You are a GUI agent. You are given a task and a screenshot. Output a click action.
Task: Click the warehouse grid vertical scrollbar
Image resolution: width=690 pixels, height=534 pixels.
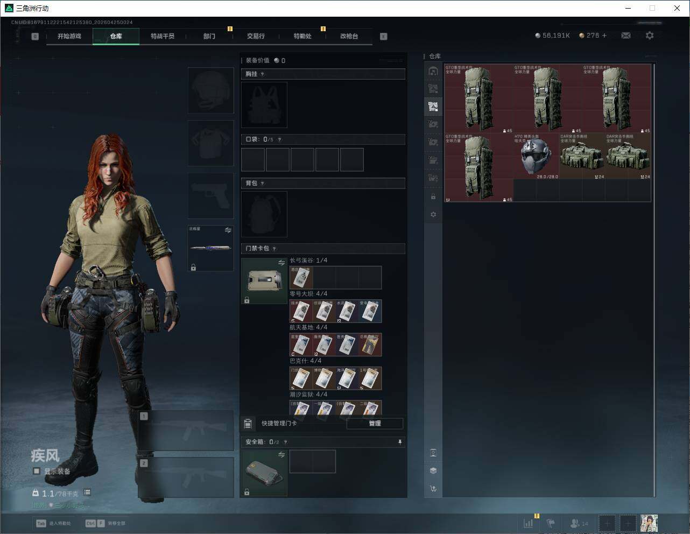click(x=654, y=280)
